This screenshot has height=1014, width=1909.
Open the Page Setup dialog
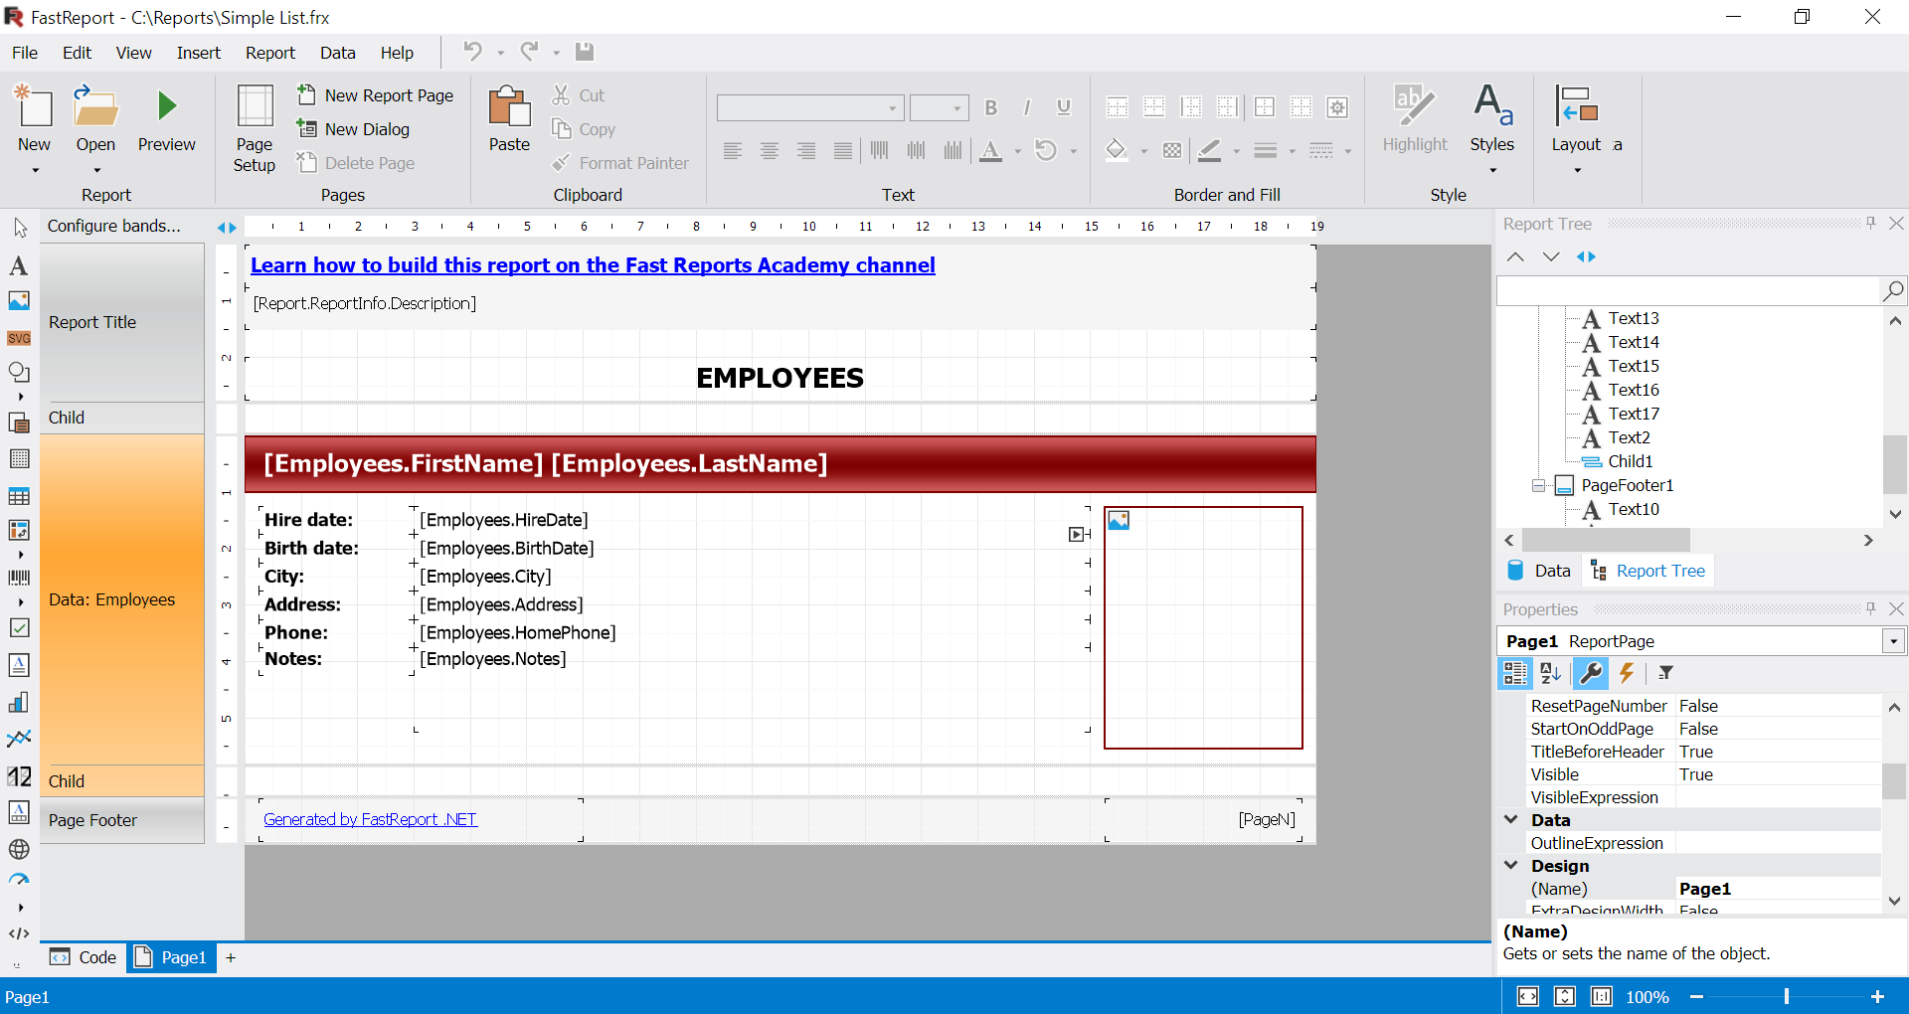tap(255, 127)
